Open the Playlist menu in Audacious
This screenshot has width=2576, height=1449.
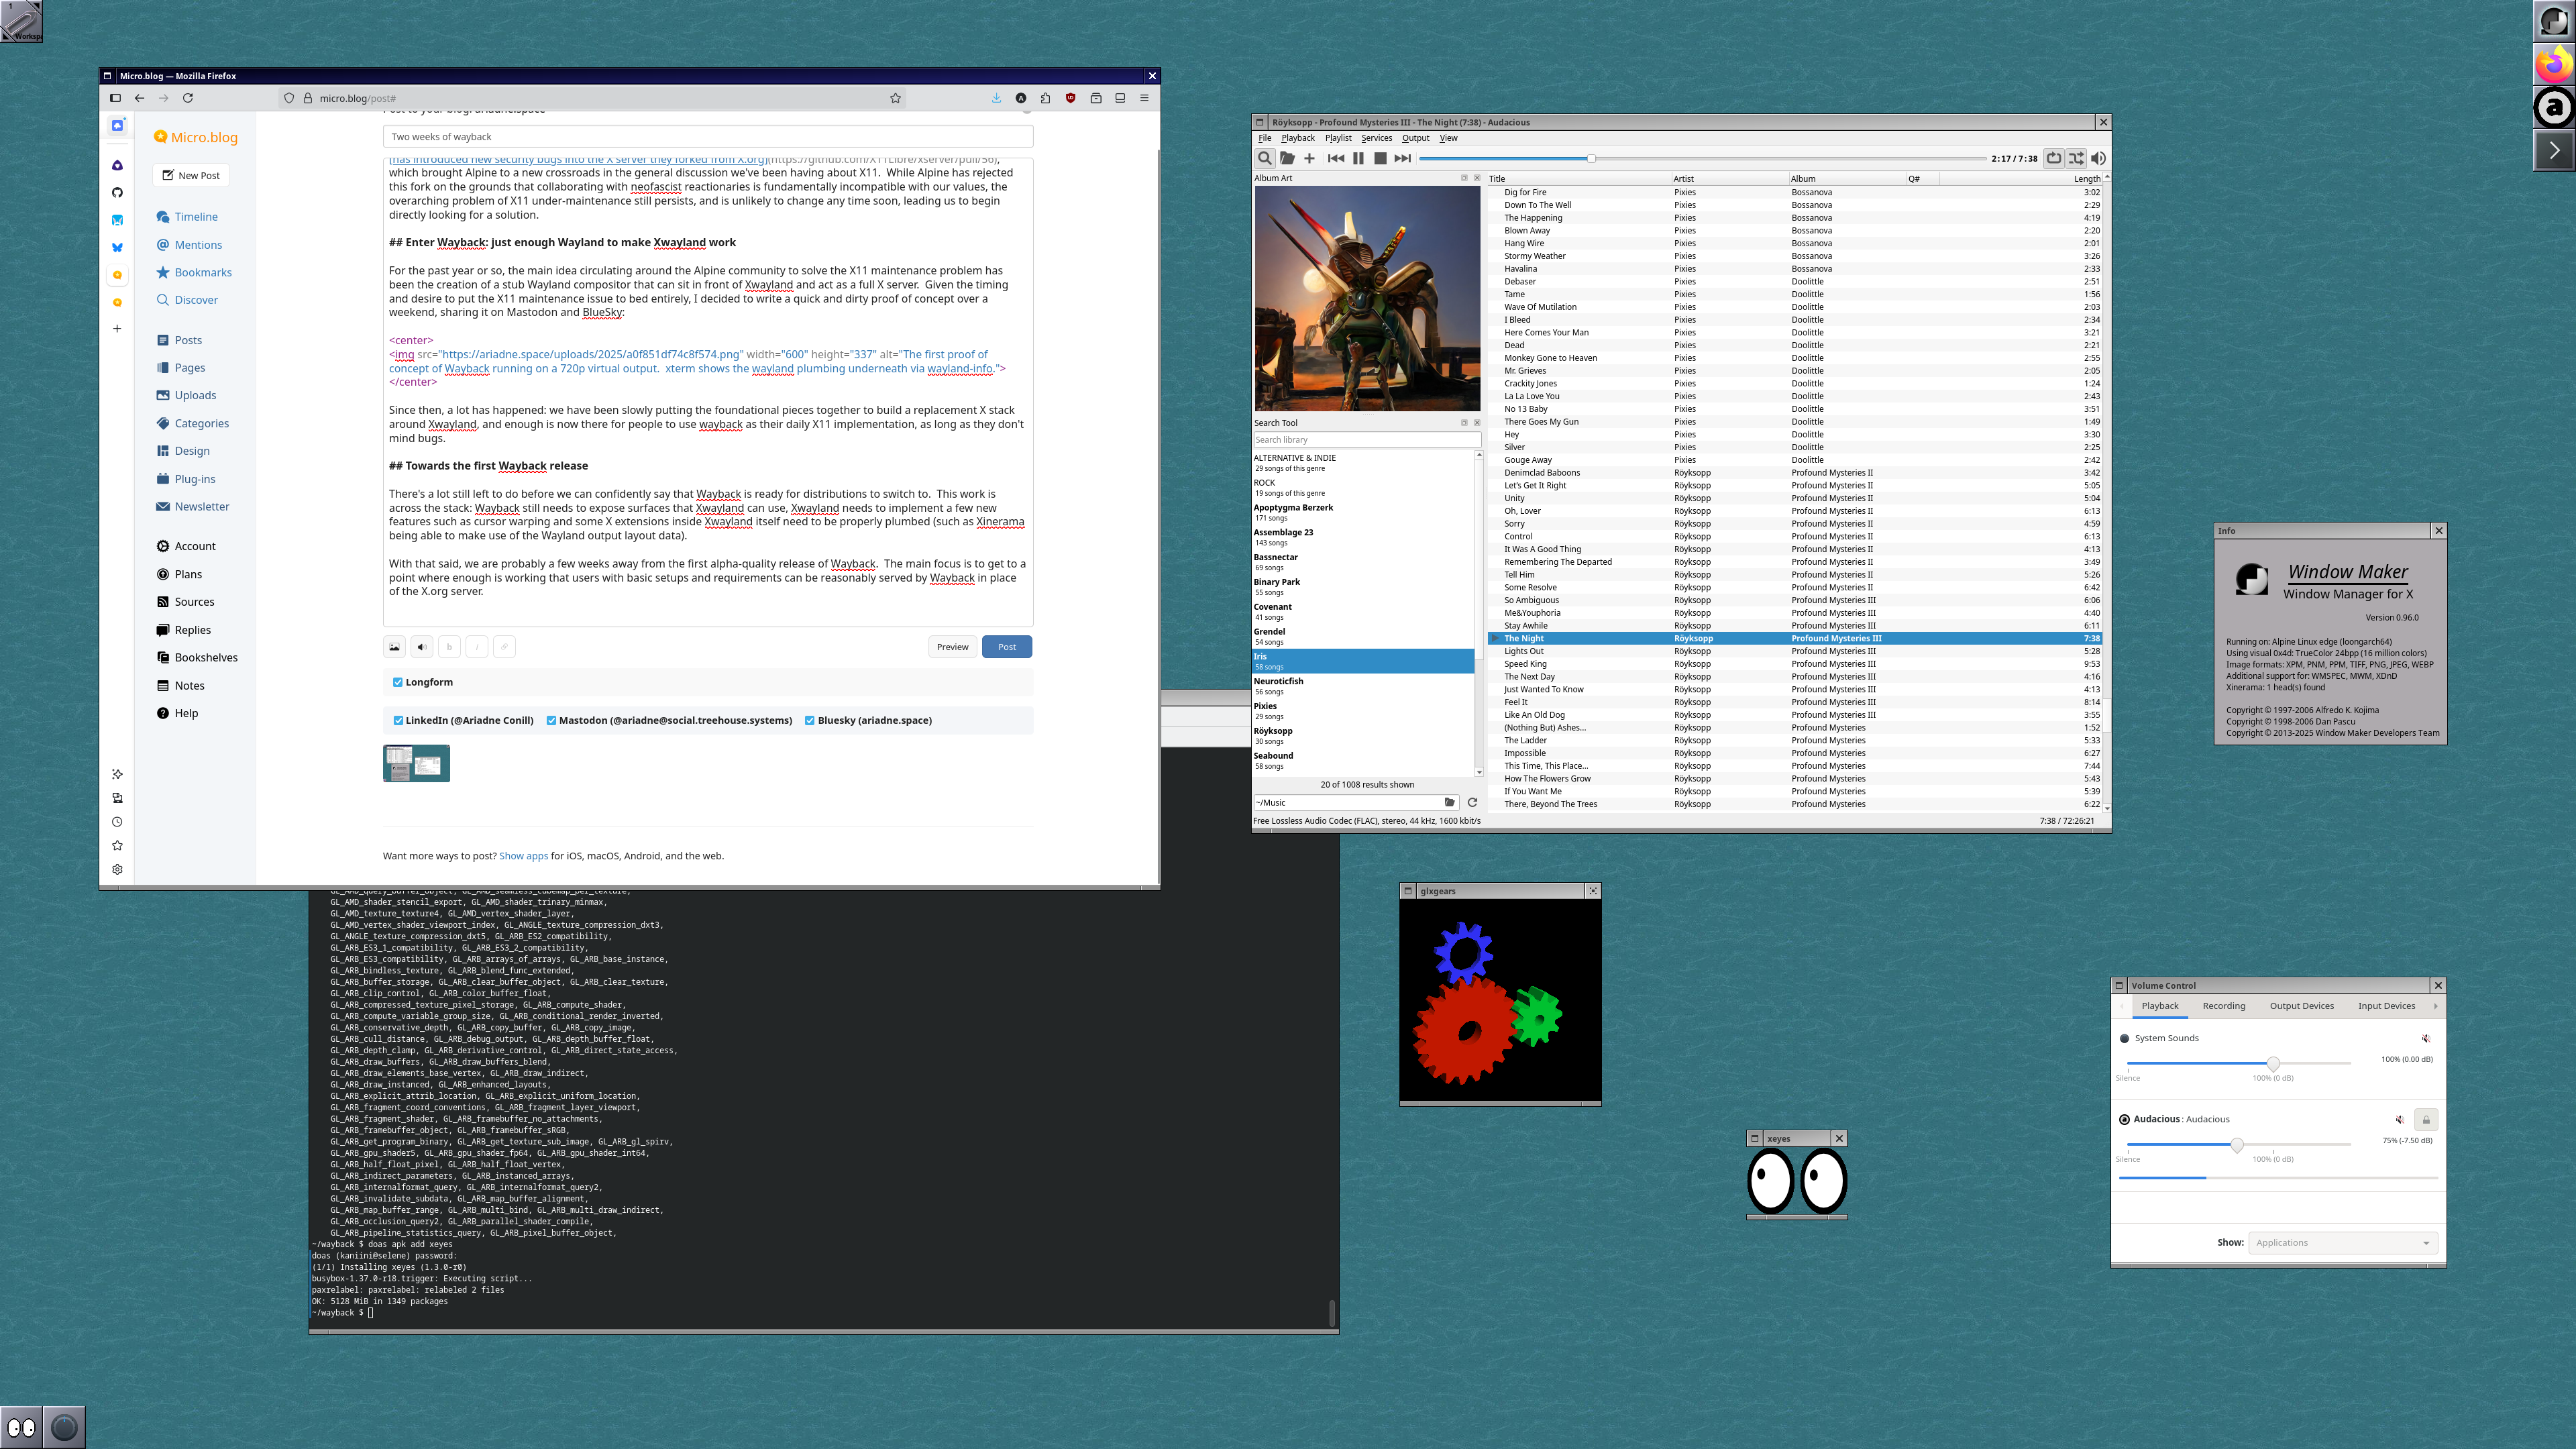(1338, 138)
